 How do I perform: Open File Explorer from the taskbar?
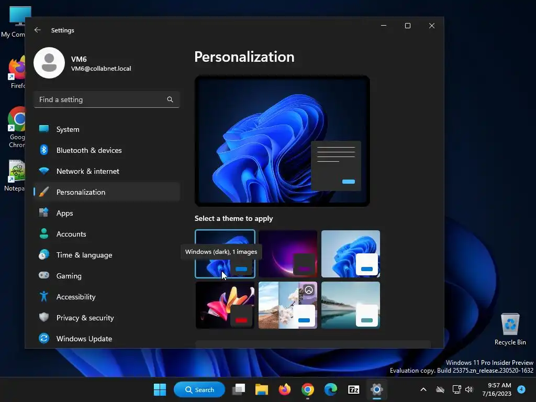262,389
